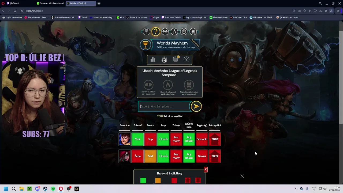Open Spotify from the taskbar
The height and width of the screenshot is (193, 343).
(x=53, y=189)
